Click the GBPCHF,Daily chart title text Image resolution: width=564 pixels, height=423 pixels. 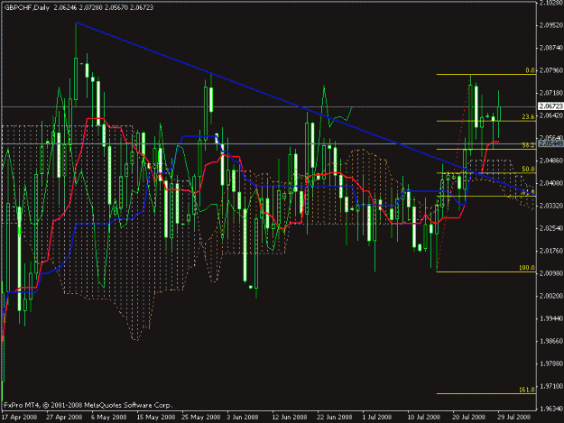click(x=27, y=7)
